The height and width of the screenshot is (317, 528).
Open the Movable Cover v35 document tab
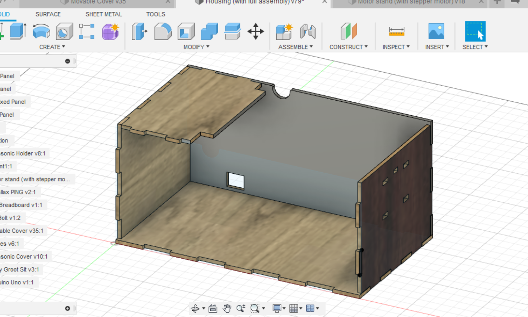[x=98, y=2]
